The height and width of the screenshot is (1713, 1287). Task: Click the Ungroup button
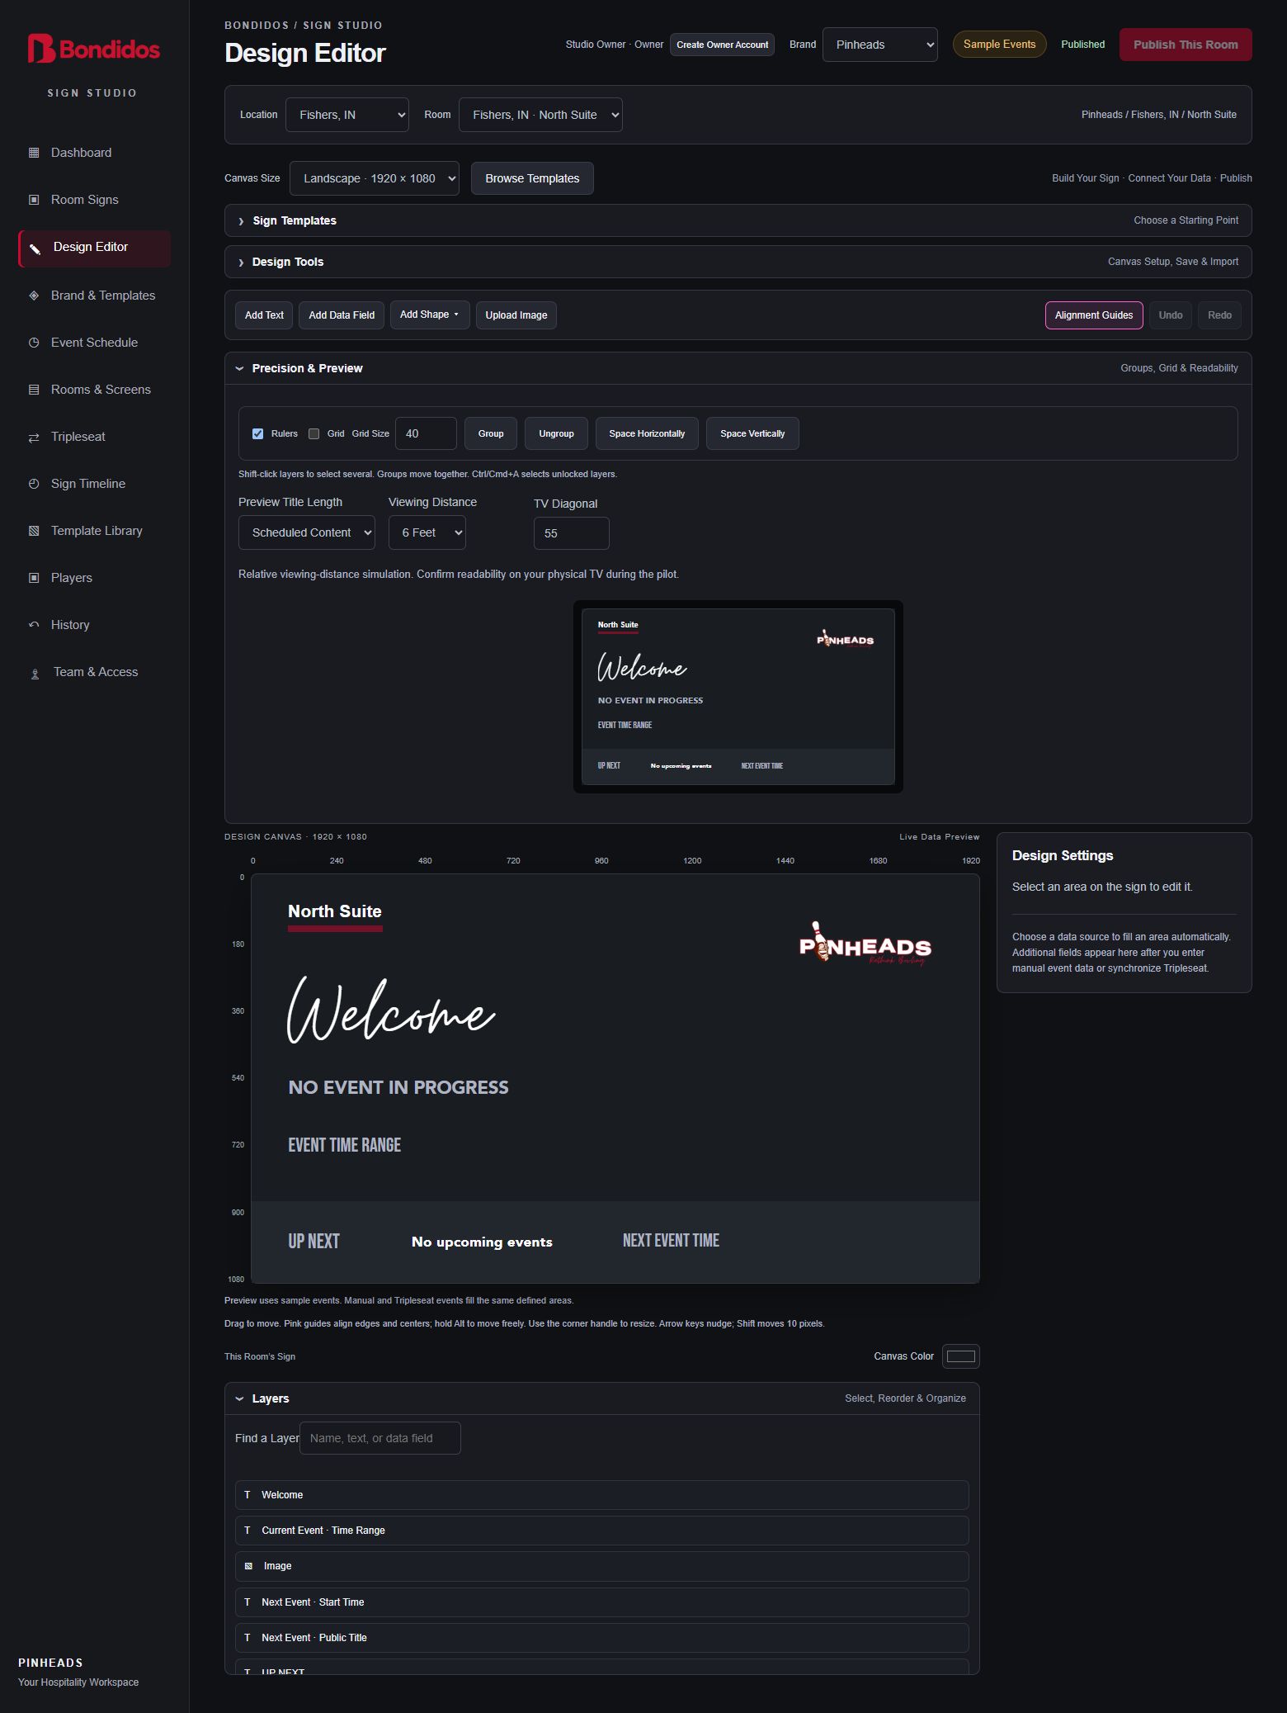[x=556, y=433]
